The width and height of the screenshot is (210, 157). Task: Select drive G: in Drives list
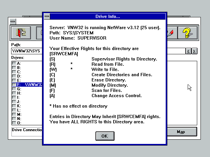tap(27, 89)
